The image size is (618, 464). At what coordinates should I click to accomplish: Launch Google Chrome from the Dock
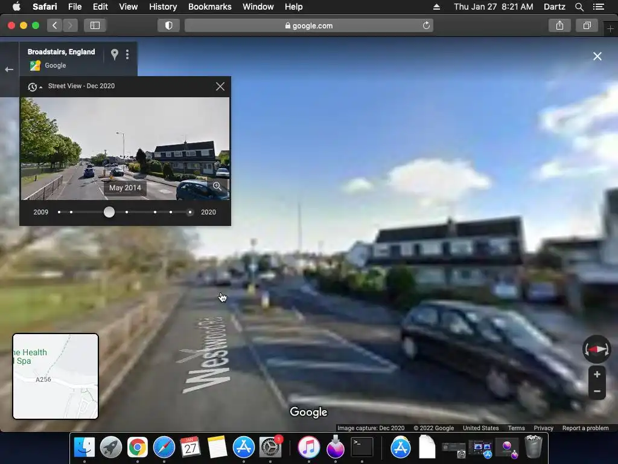point(137,448)
